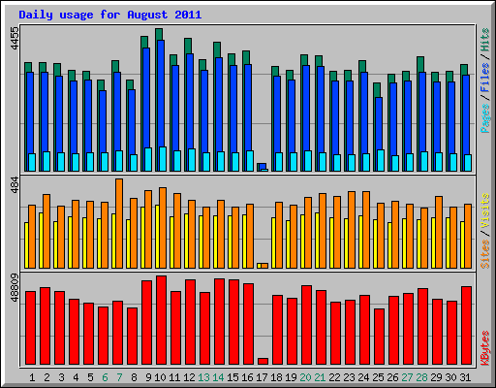Click the Files legend label
Screen dimensions: 496x388
[x=485, y=77]
